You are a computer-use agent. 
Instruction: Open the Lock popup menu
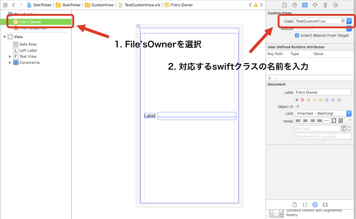pos(323,113)
